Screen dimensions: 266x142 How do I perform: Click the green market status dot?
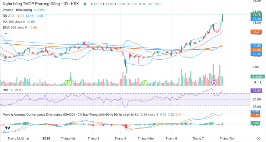click(85, 4)
